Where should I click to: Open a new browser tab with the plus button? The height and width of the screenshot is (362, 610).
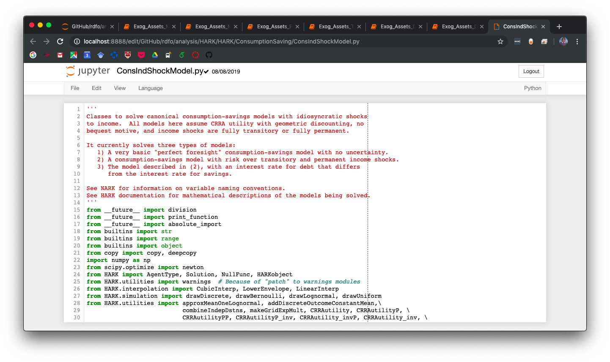(559, 26)
